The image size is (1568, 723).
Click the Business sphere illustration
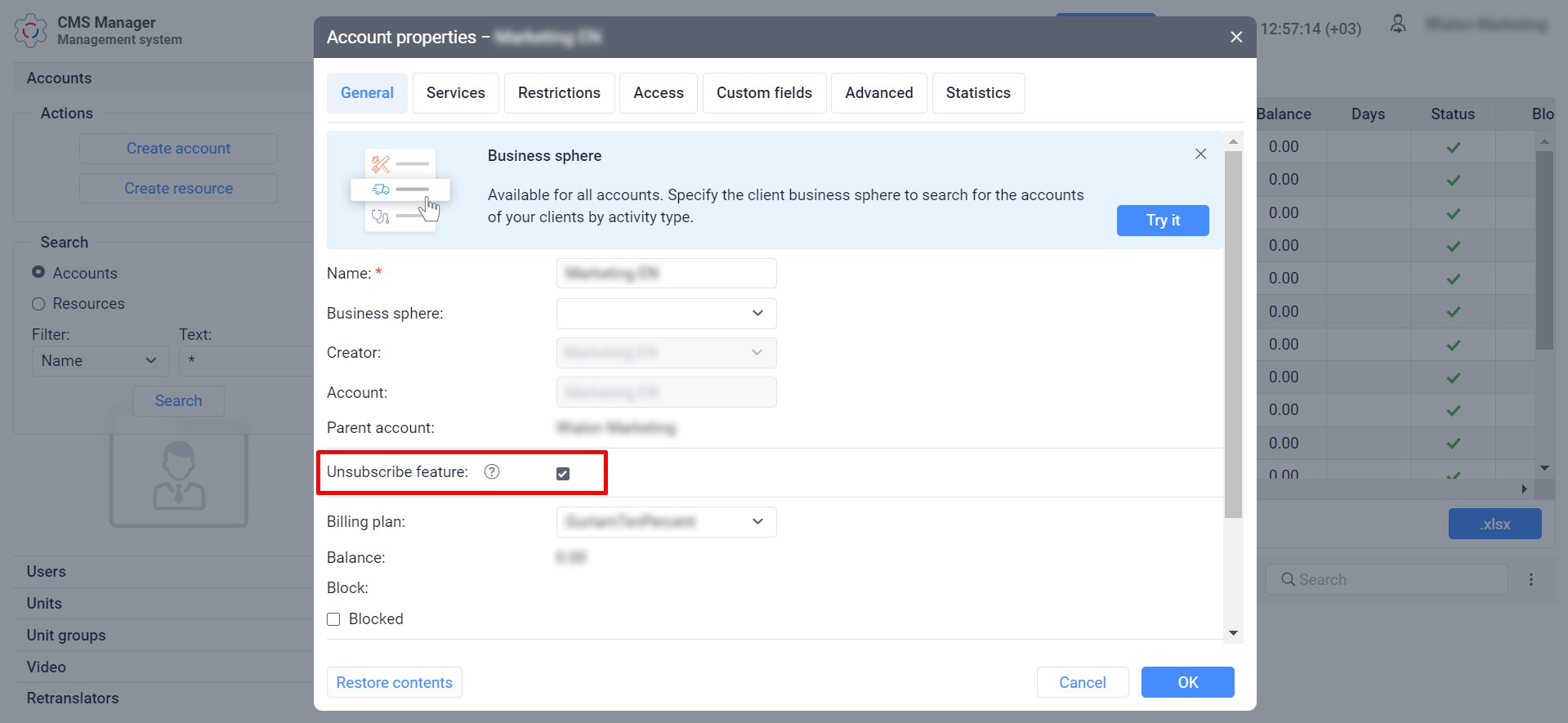pos(400,190)
